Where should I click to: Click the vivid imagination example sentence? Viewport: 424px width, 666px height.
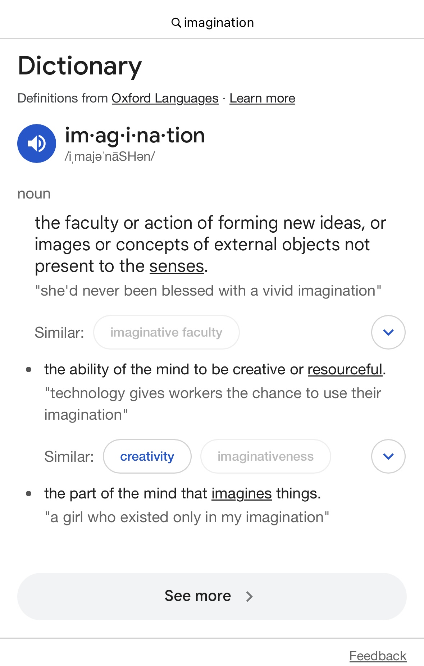[208, 291]
